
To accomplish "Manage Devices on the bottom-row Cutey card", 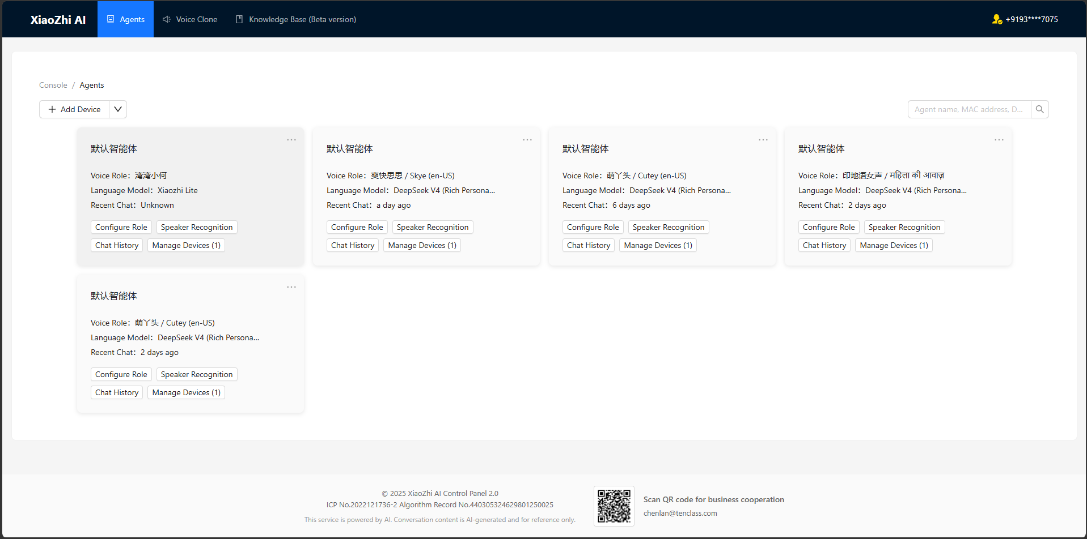I will click(x=187, y=392).
